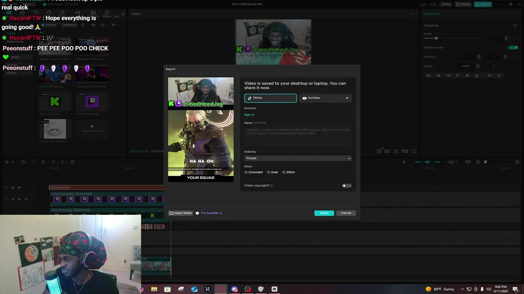Click the player fullscreen icon
524x294 pixels.
[414, 151]
